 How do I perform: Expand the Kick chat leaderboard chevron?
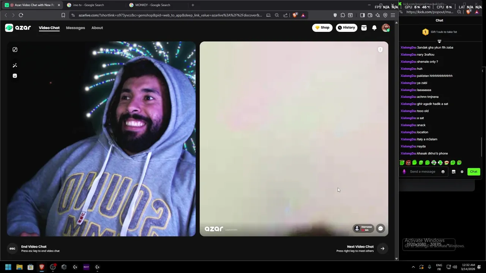(439, 41)
